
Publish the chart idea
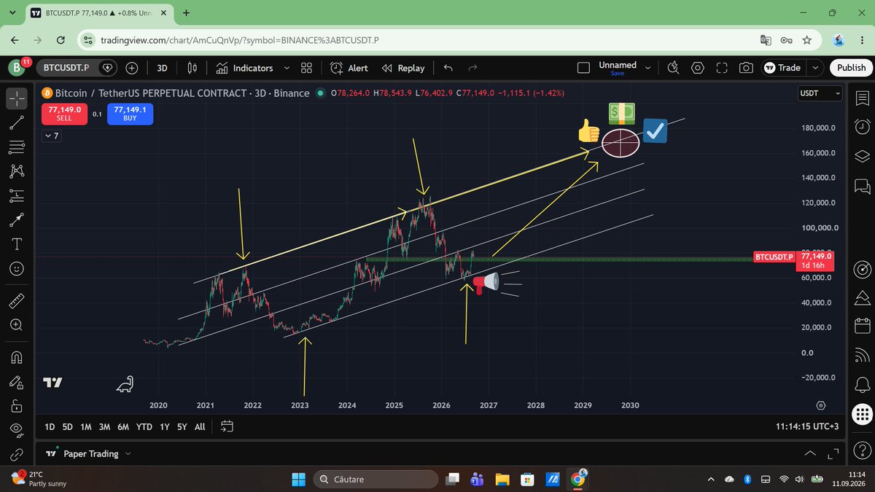point(851,68)
